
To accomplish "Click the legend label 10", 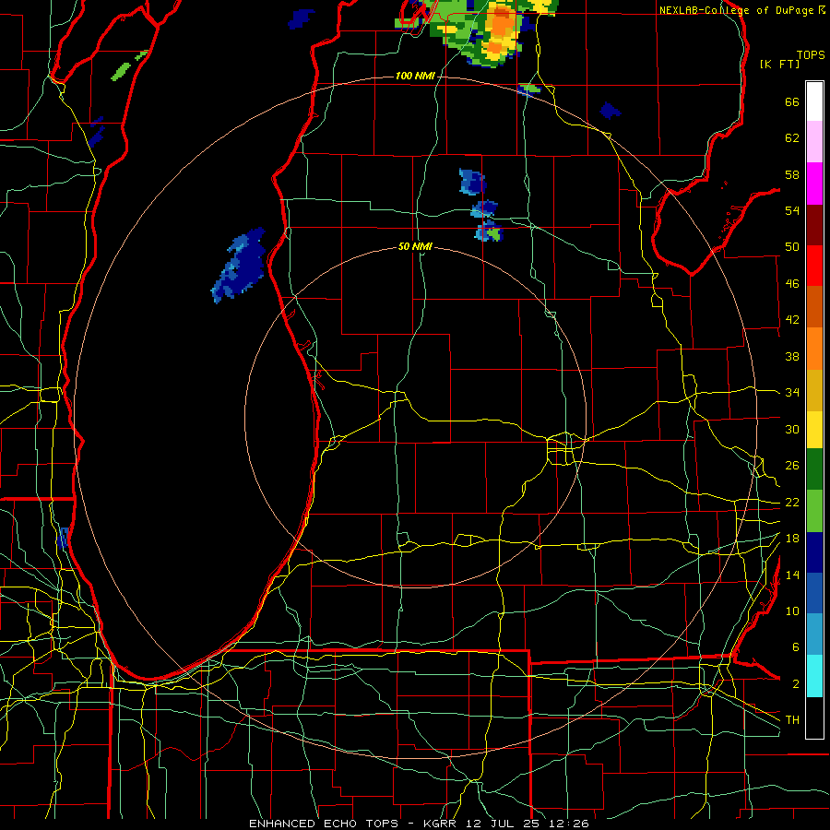I will coord(792,611).
